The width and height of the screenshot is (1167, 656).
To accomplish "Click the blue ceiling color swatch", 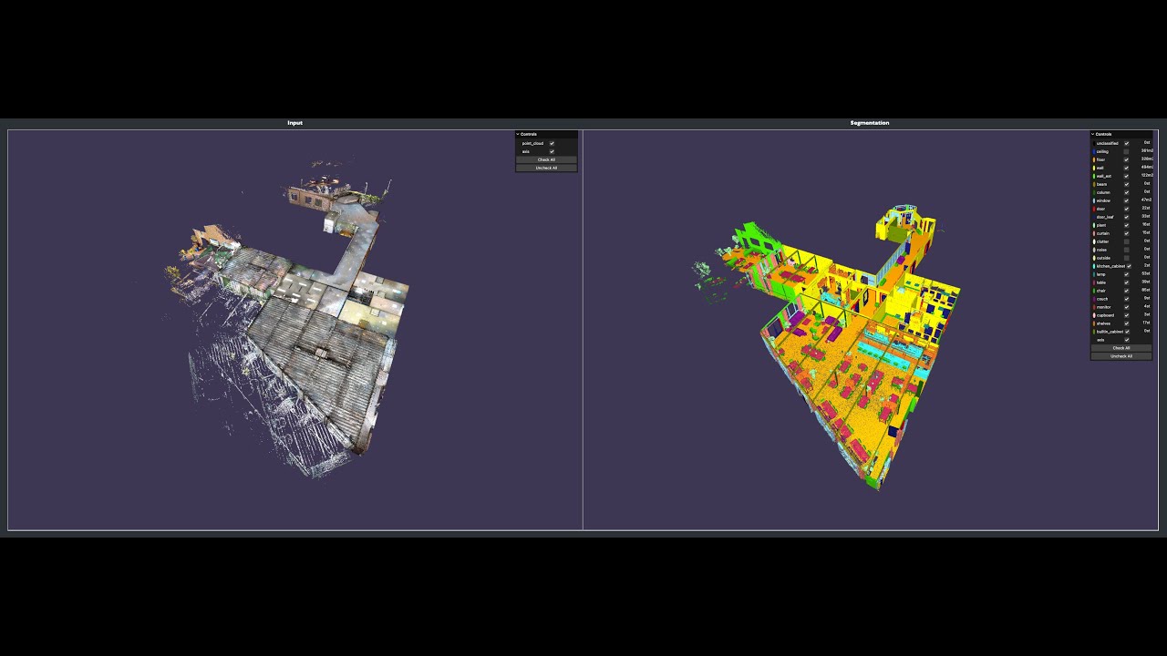I will coord(1094,151).
